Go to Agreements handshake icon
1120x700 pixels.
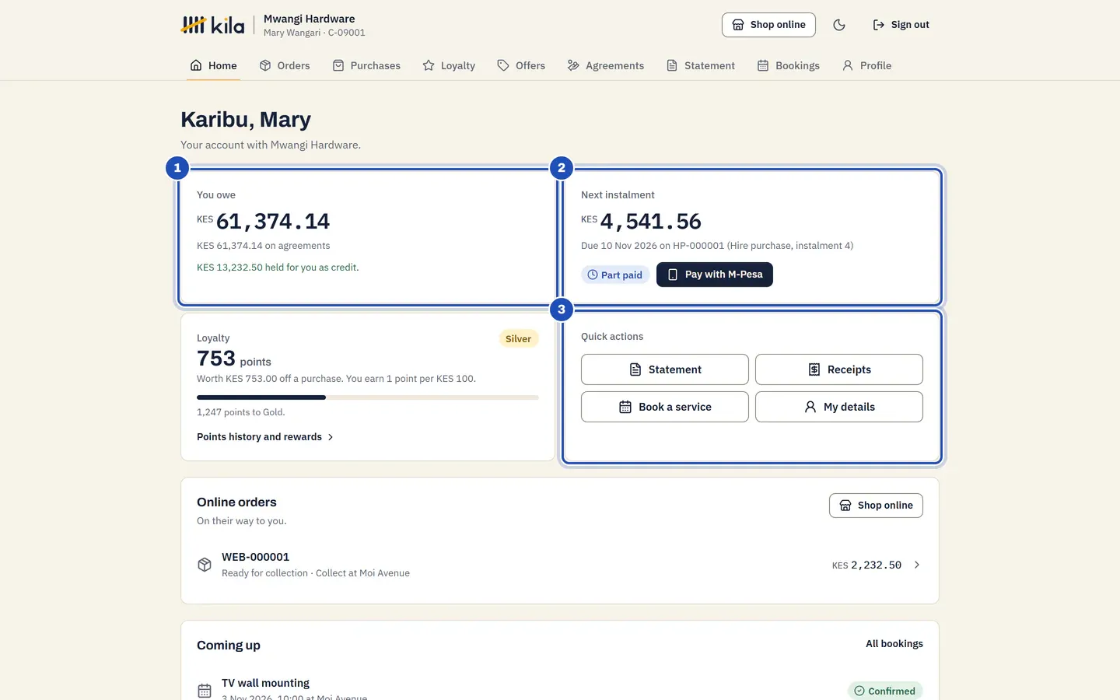click(573, 65)
